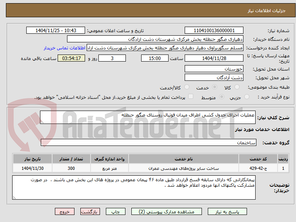Toggle the اسناد خزانه اسلامی payment checkbox
This screenshot has height=222, width=296.
tap(191, 96)
